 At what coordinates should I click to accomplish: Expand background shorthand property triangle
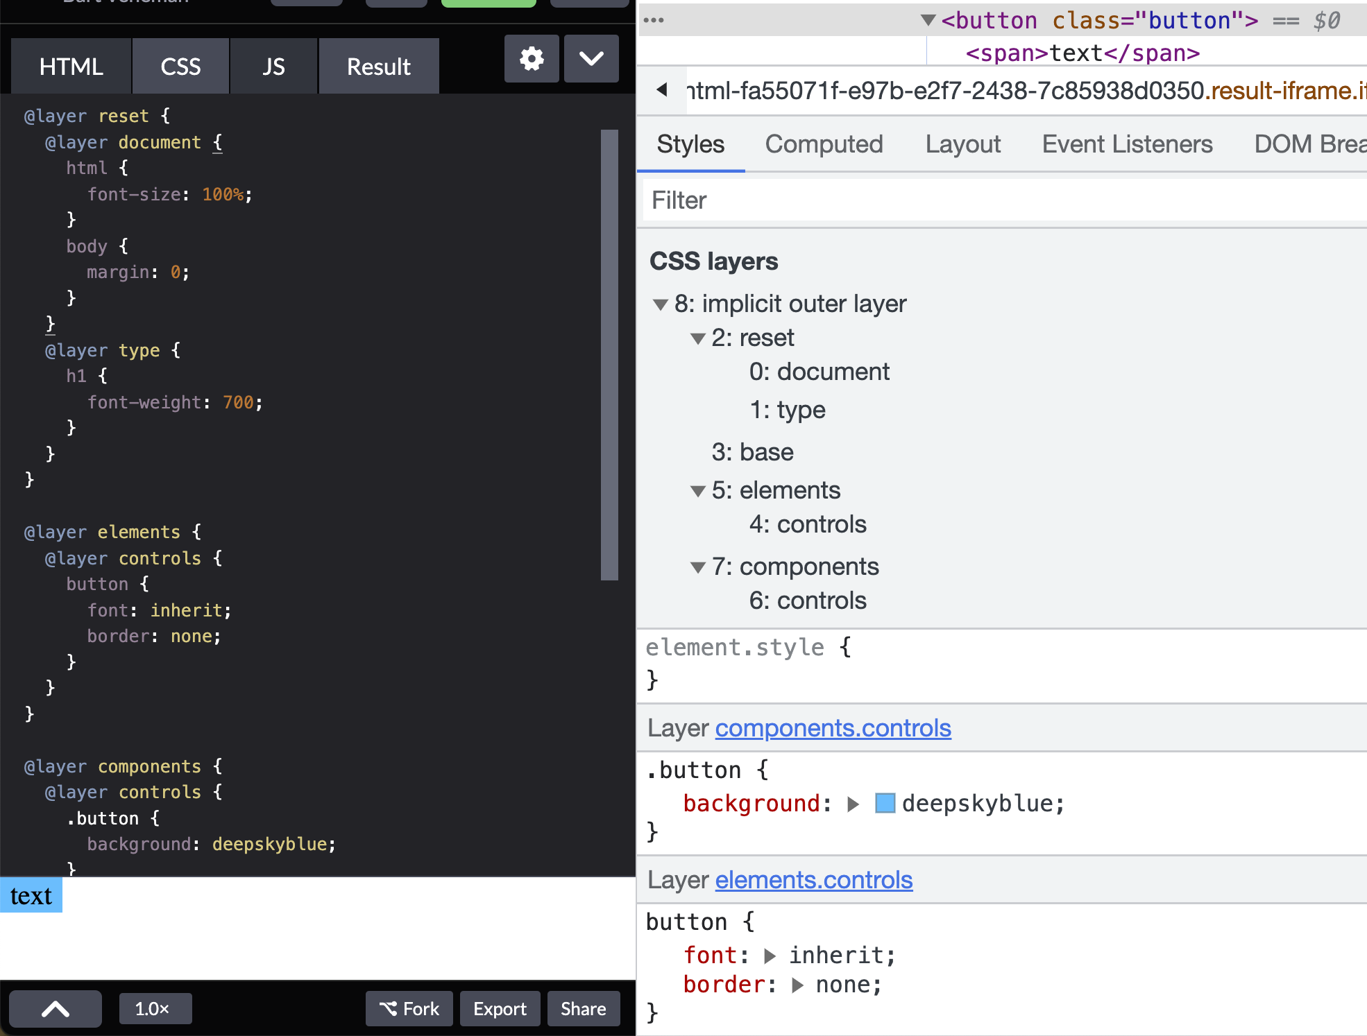pyautogui.click(x=854, y=804)
